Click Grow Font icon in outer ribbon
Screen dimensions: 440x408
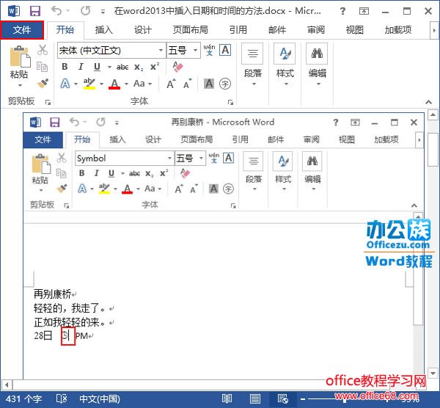pos(171,84)
